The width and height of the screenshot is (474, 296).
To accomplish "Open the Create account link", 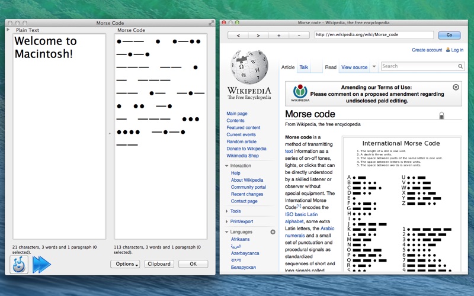I will pyautogui.click(x=427, y=50).
